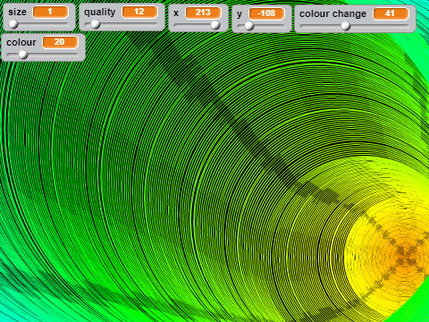Click the colour slider handle
Viewport: 429px width, 322px height.
click(23, 55)
